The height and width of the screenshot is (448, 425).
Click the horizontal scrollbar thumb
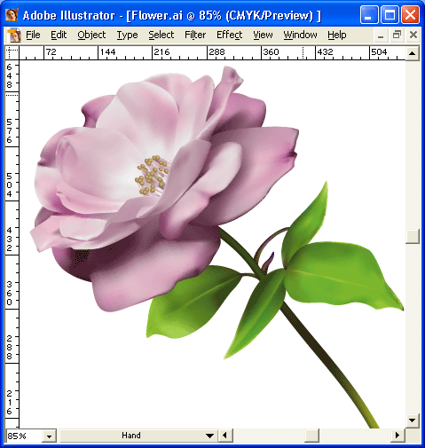point(311,436)
